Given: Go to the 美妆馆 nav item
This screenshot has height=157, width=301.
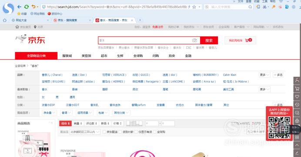Looking at the screenshot, I should coord(87,56).
